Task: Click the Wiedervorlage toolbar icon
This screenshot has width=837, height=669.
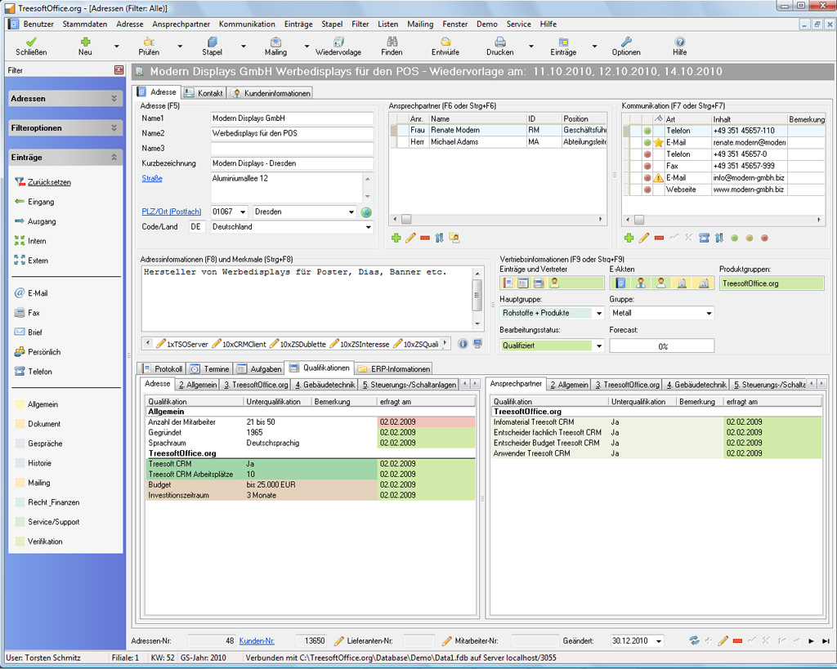Action: (338, 42)
